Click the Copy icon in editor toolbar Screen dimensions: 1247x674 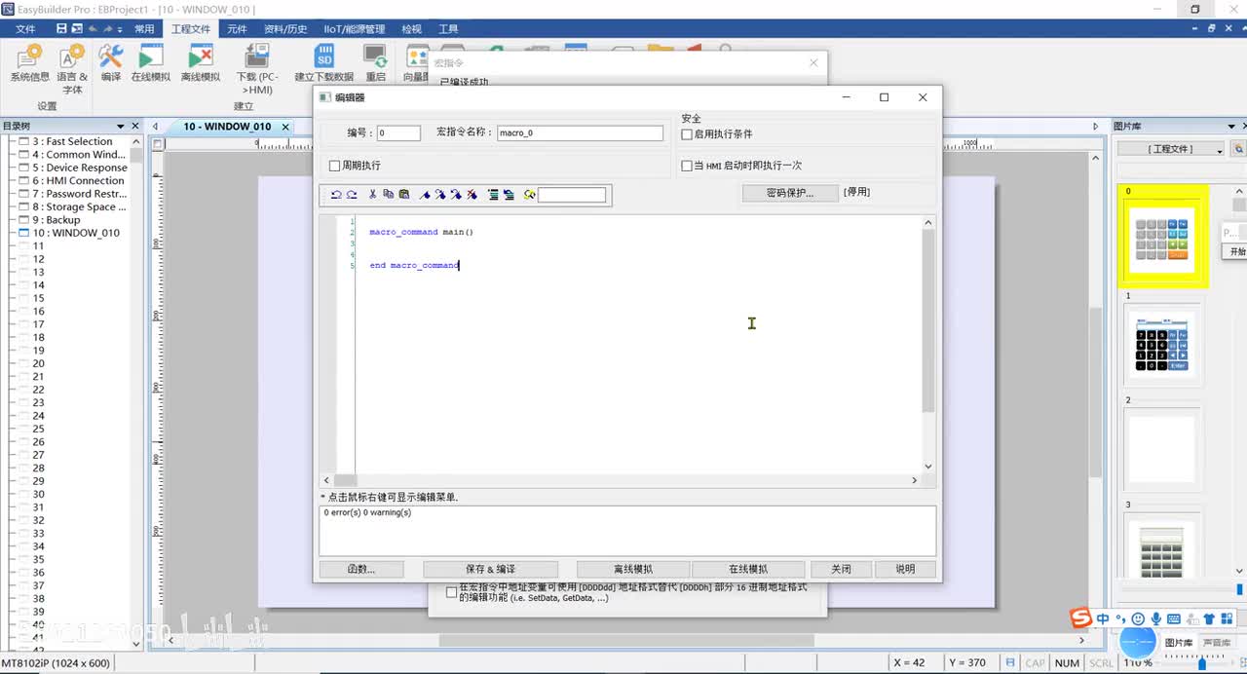(388, 195)
